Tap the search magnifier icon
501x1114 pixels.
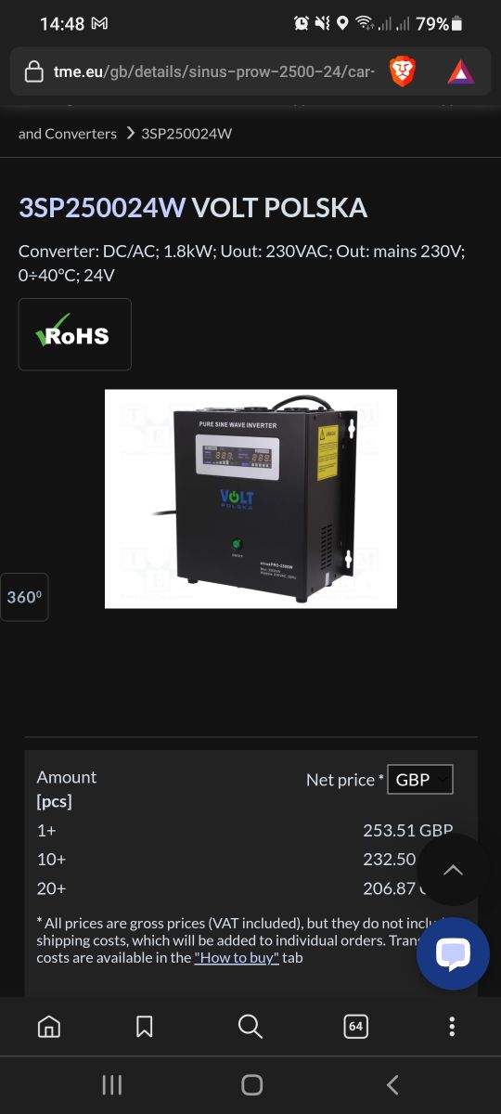[x=250, y=1026]
